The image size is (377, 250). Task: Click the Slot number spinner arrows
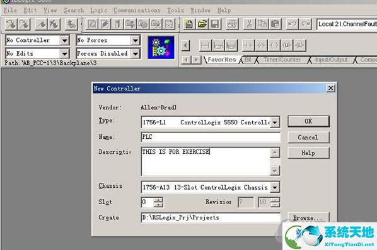coord(158,202)
